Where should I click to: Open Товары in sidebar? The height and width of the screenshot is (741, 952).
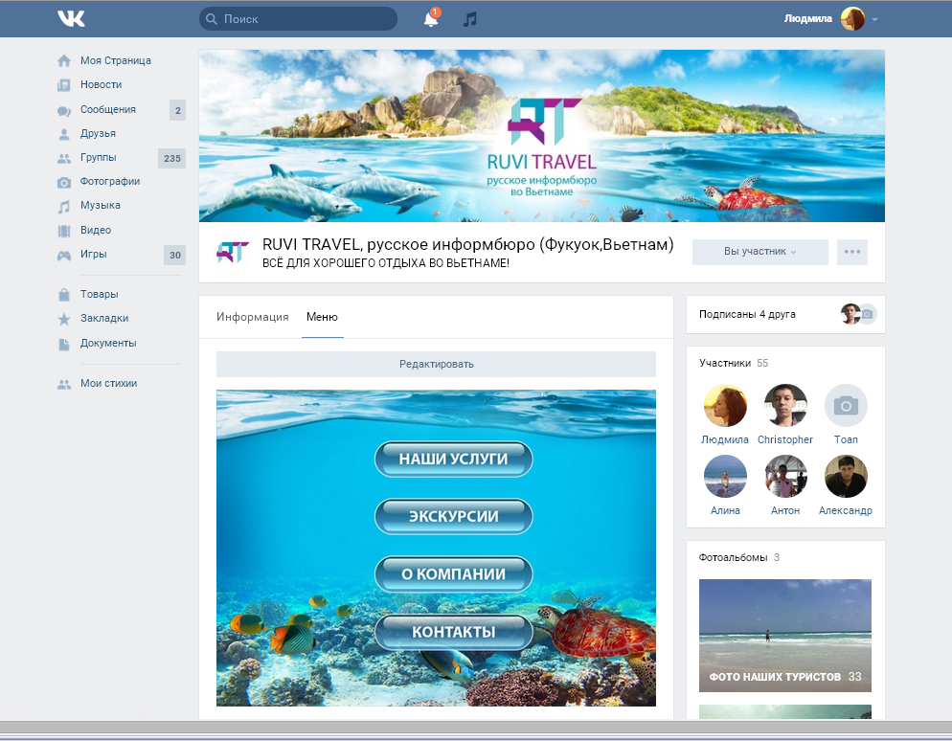99,294
